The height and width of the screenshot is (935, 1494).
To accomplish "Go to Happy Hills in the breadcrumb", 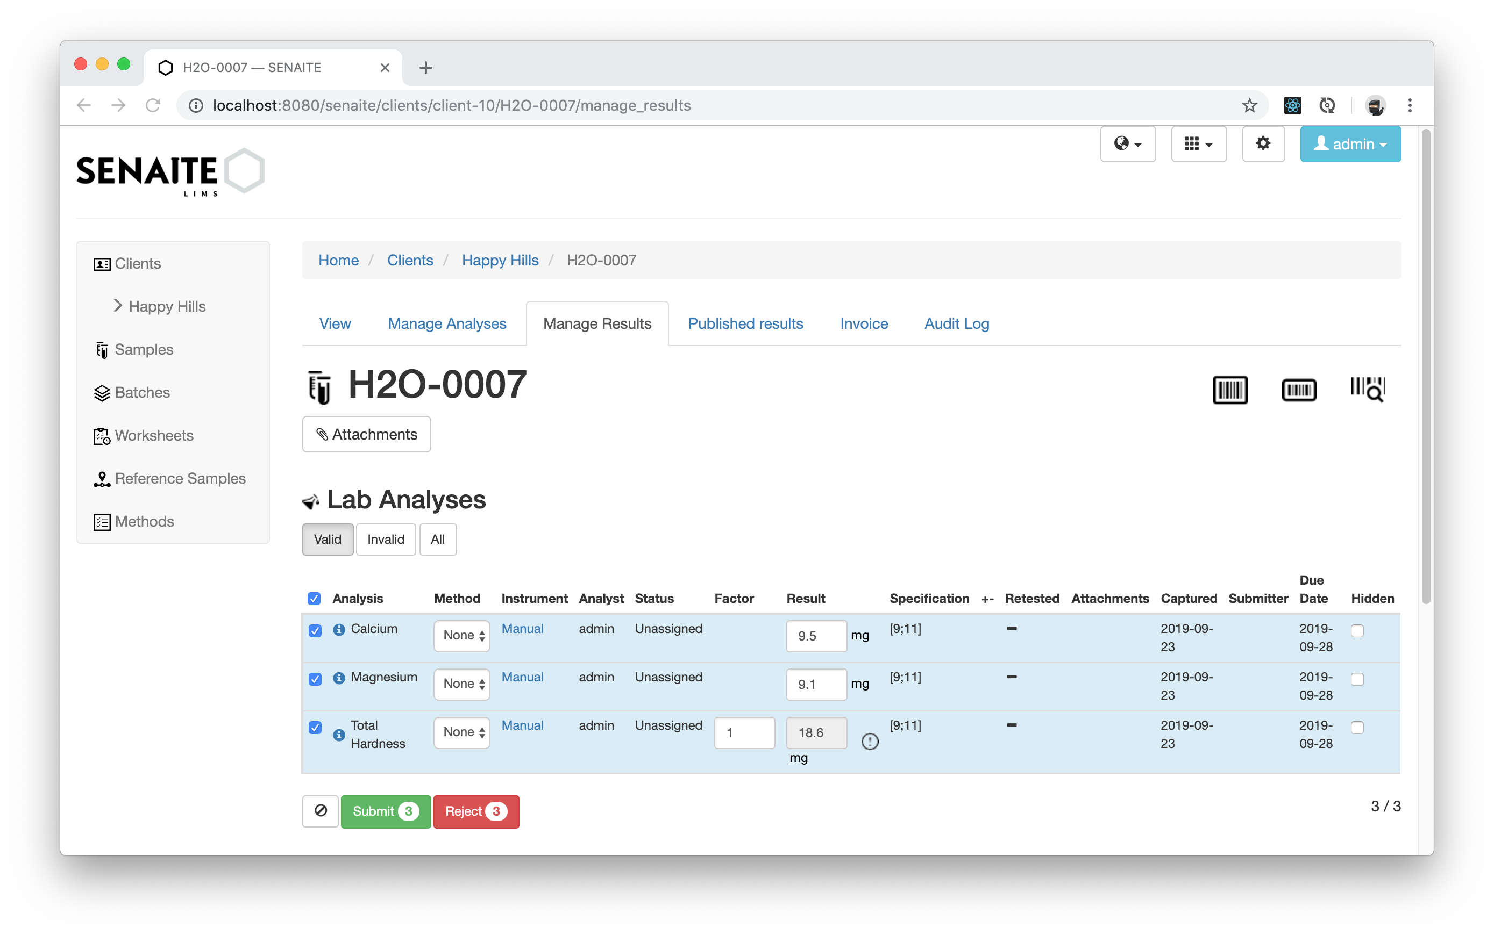I will 500,260.
